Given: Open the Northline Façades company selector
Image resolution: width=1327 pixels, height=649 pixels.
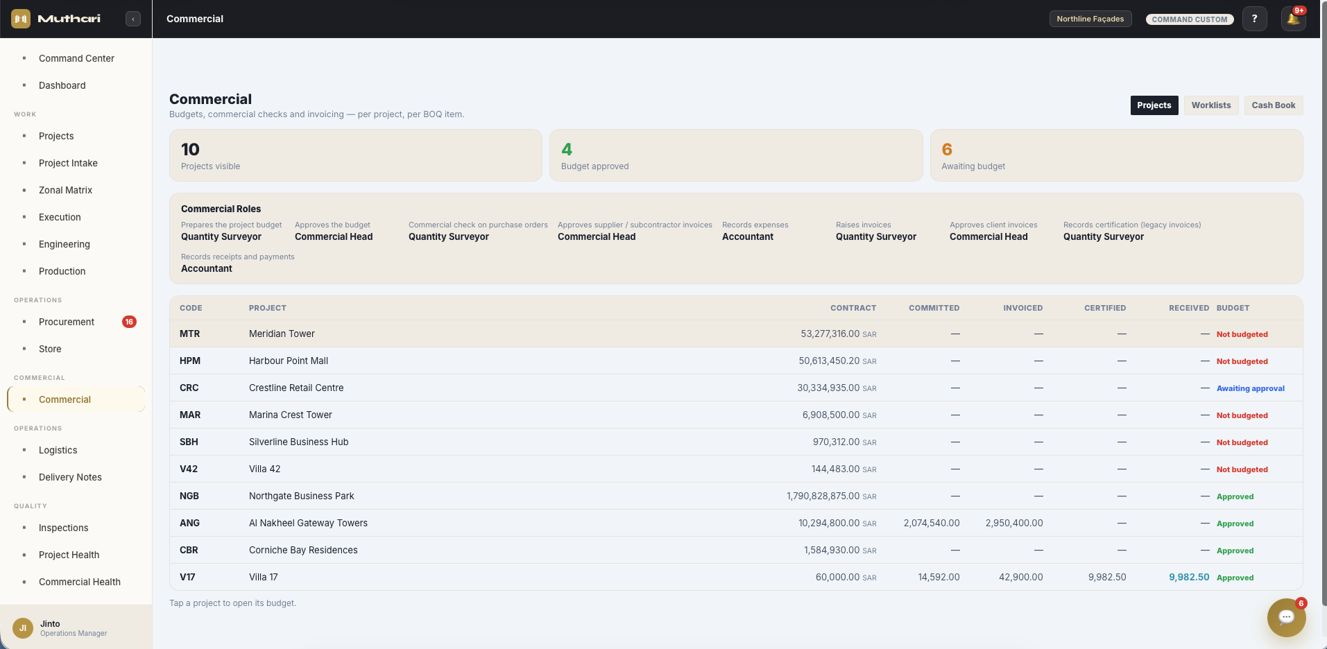Looking at the screenshot, I should point(1090,19).
